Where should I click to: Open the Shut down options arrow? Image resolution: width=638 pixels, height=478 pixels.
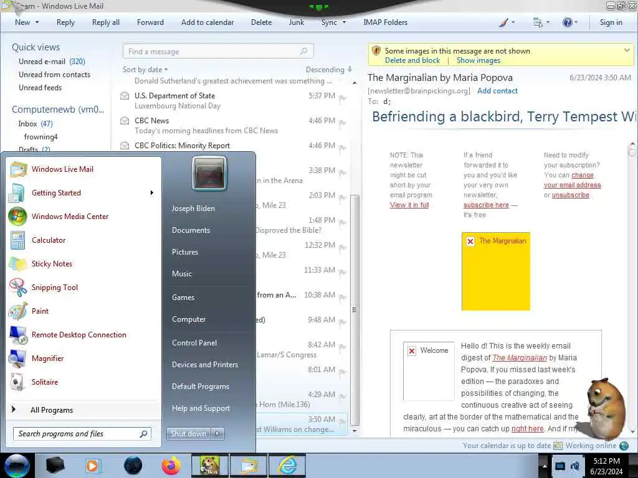[217, 434]
